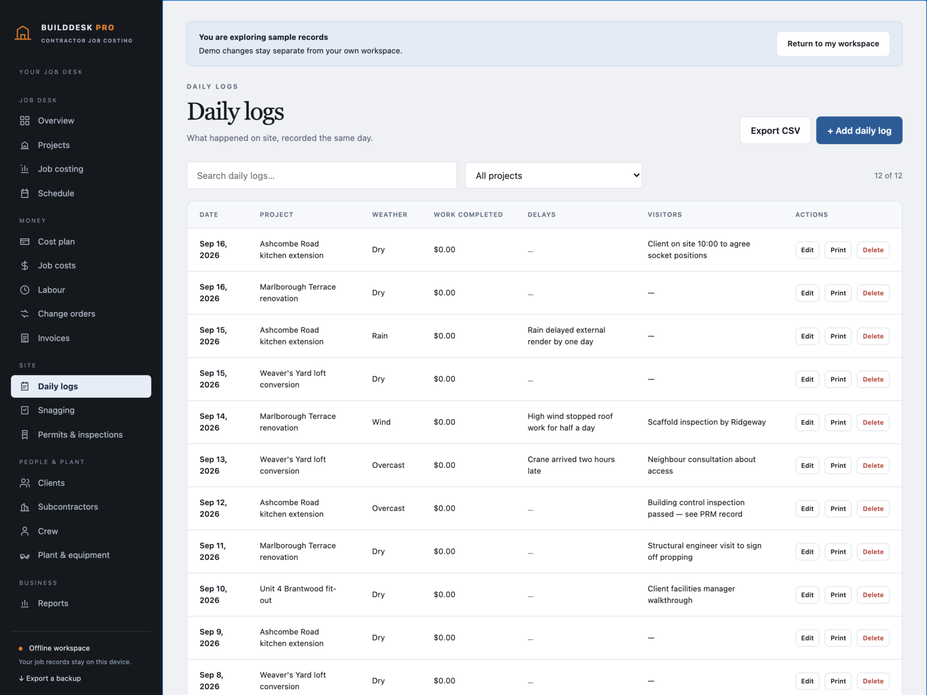Screen dimensions: 927x695
Task: Delete Sep 15 Ashcombe Road rain log
Action: tap(873, 336)
